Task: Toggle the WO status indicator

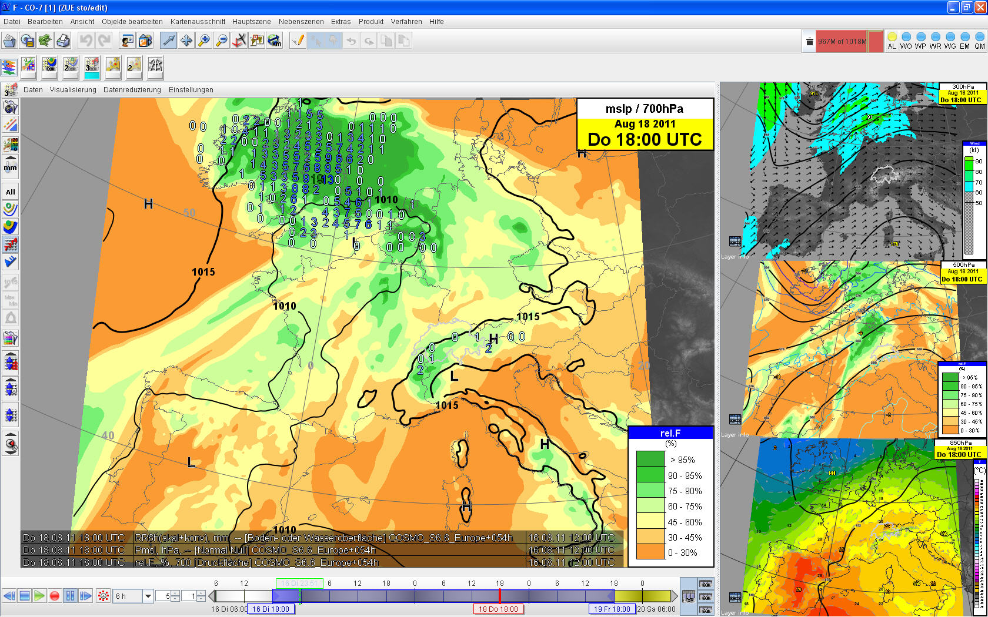Action: [906, 41]
